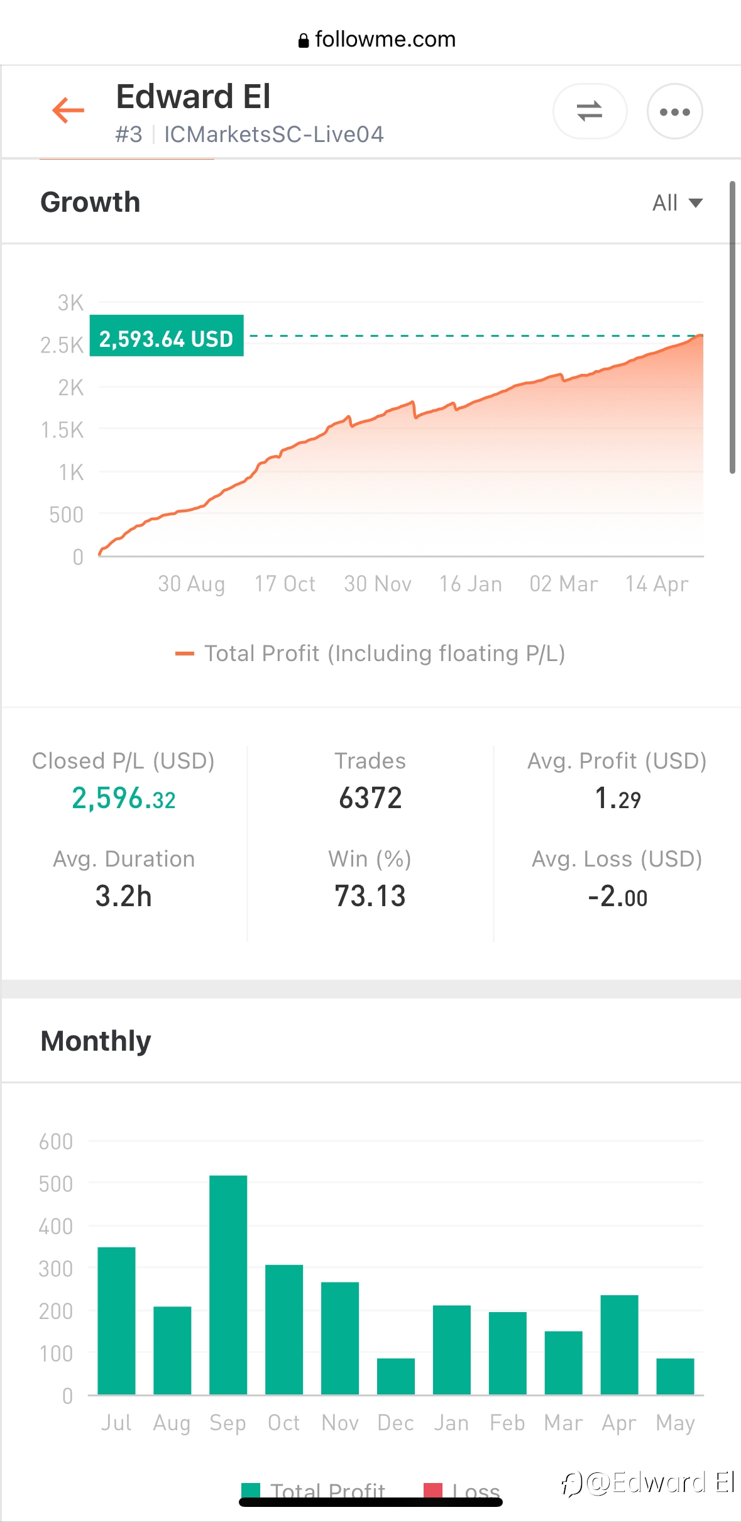Click the vertical scrollbar on the right
Viewport: 741px width, 1522px height.
pos(732,327)
